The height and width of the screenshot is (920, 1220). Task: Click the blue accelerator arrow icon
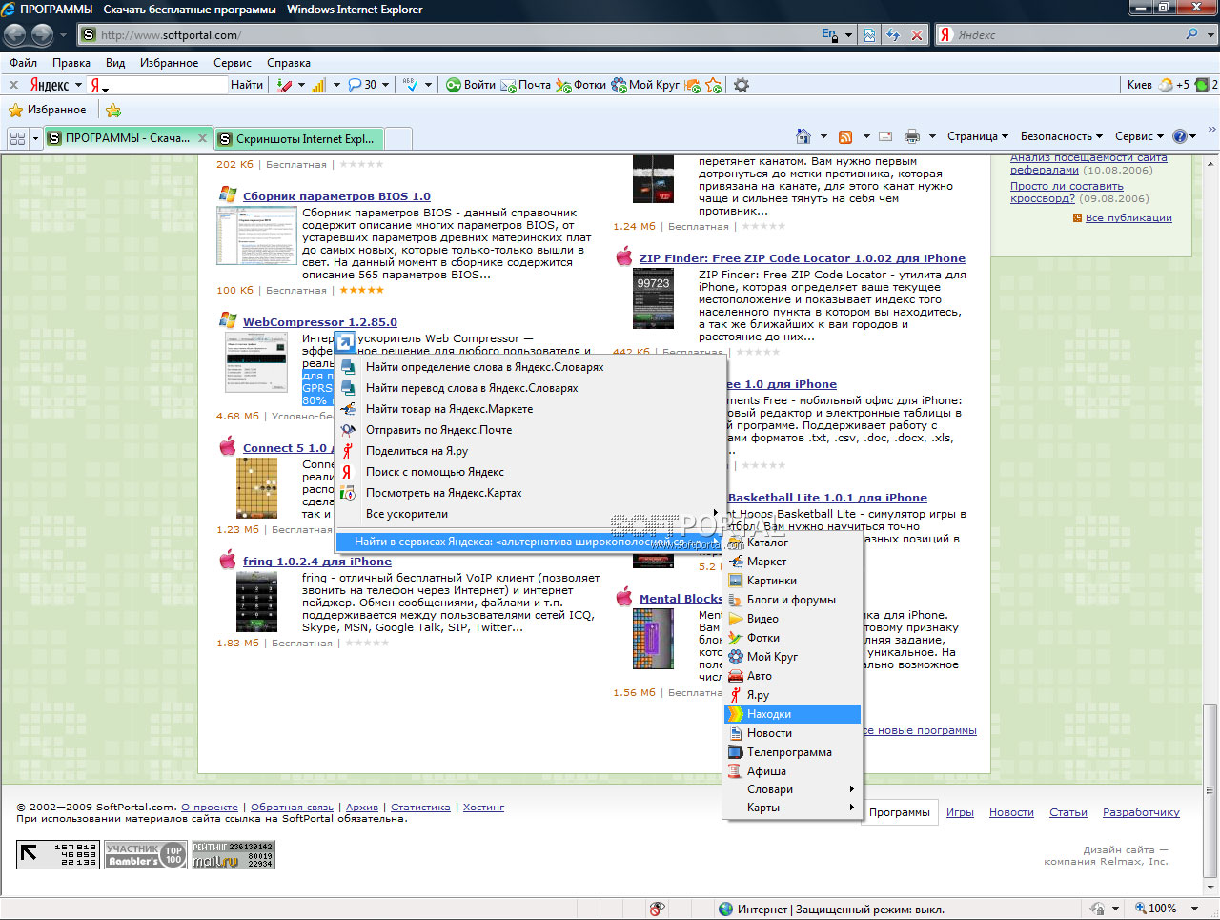click(x=344, y=341)
